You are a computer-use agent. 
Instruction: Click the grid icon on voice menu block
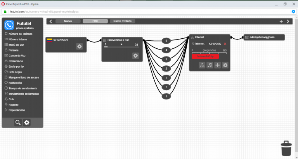tap(105, 40)
